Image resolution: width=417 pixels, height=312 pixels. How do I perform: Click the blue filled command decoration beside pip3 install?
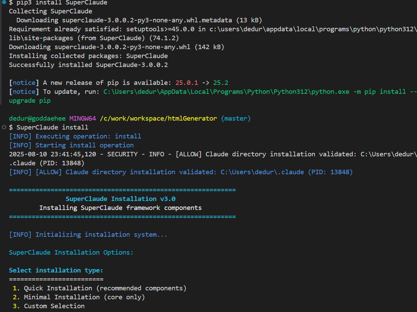(3, 3)
